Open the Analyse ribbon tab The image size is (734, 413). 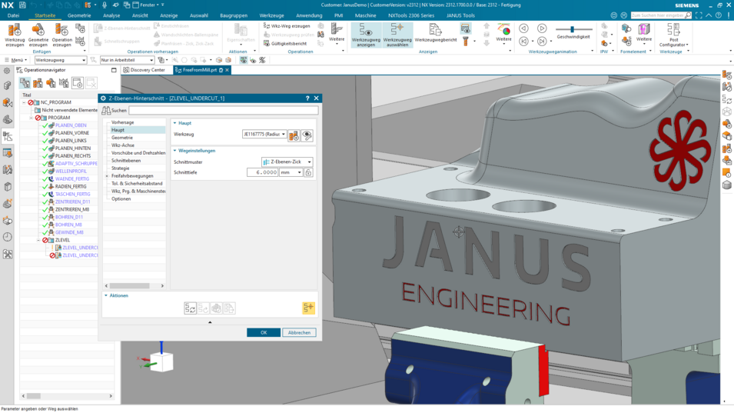(x=111, y=15)
